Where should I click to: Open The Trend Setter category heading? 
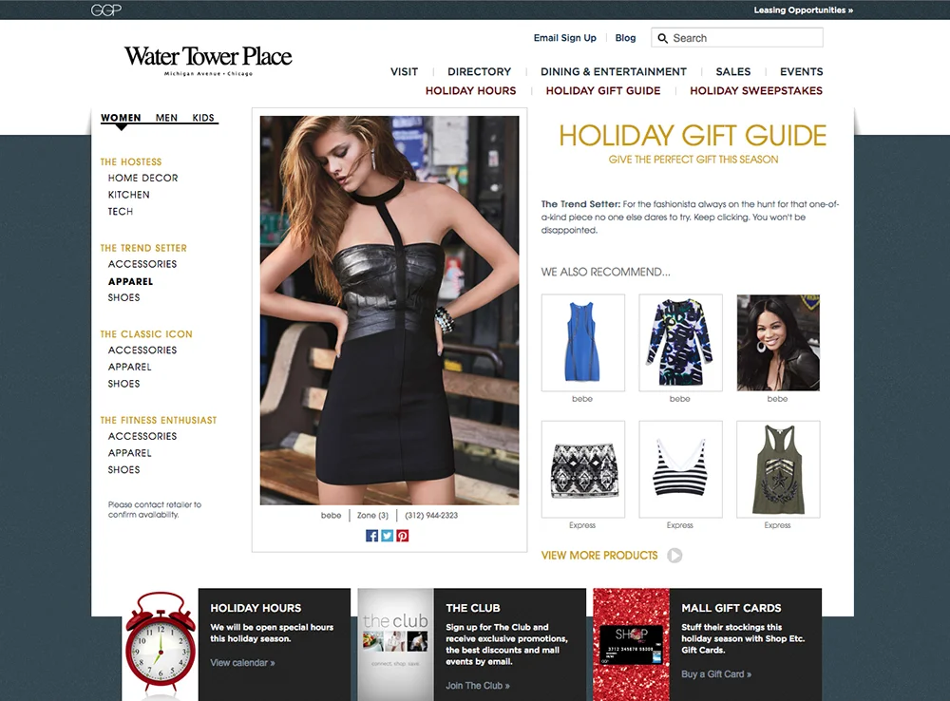(143, 248)
